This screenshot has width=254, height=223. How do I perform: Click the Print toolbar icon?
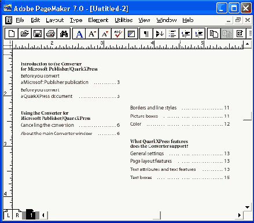[x=51, y=34]
